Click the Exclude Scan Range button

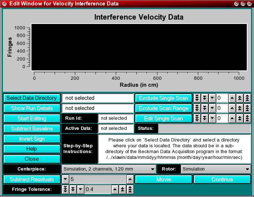(164, 108)
